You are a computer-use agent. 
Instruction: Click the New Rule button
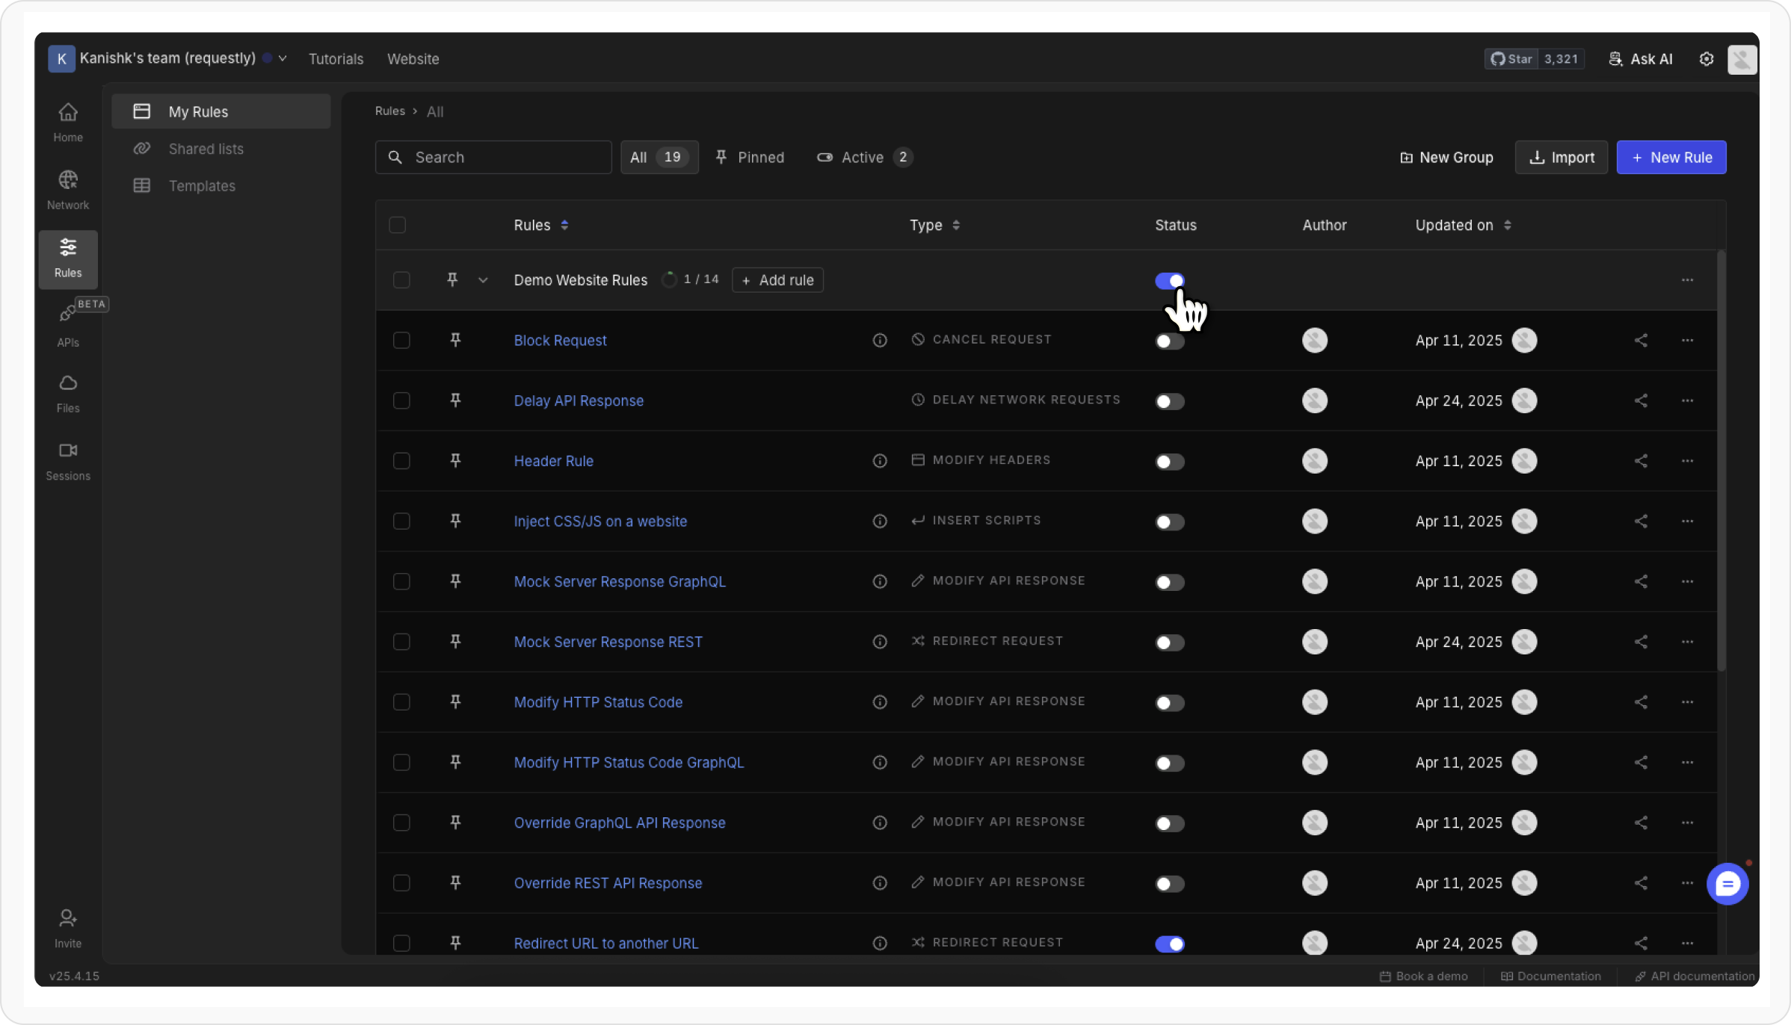pos(1671,158)
